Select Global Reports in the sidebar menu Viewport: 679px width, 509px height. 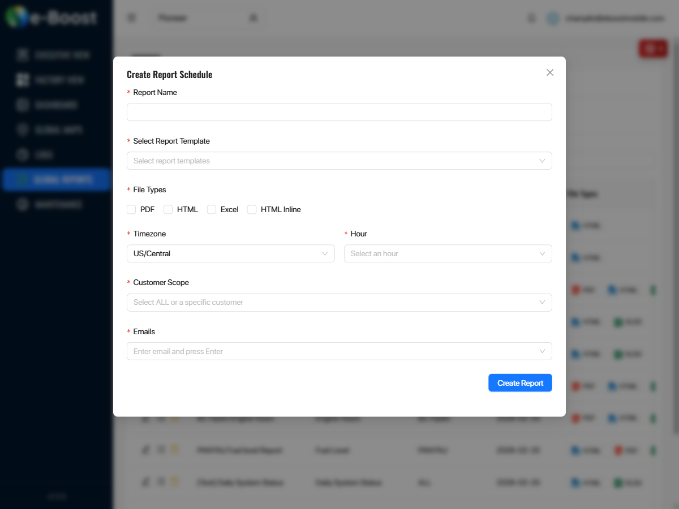pos(57,179)
